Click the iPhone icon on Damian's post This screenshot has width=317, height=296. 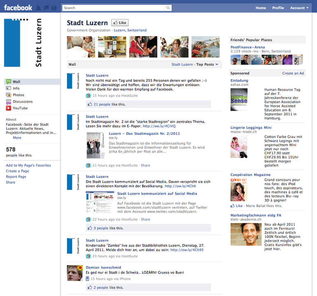[87, 279]
